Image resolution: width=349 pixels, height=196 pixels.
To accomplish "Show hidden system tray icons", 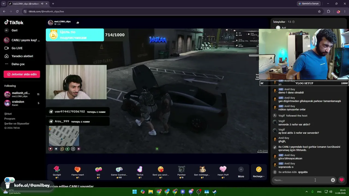I will pos(306,192).
